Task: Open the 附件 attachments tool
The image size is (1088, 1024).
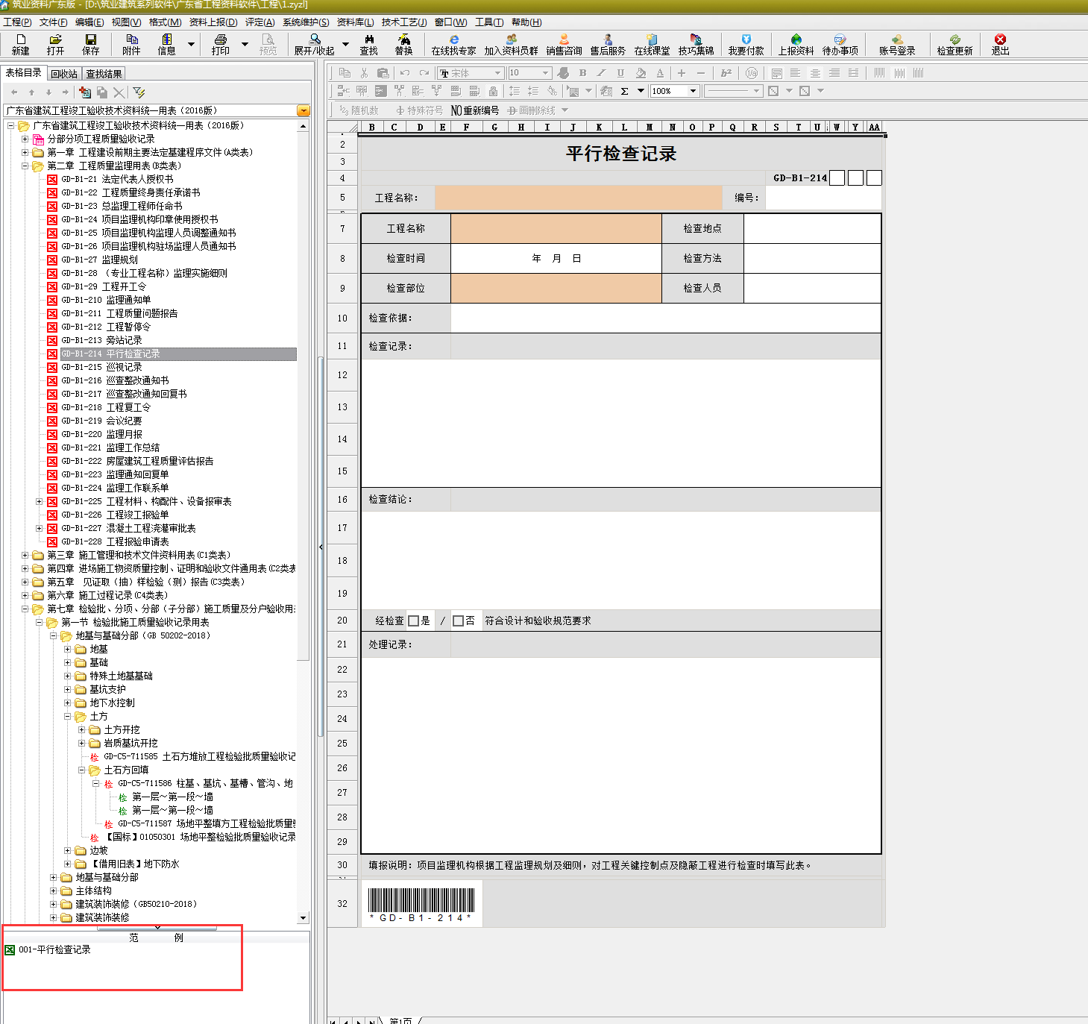Action: pyautogui.click(x=131, y=44)
